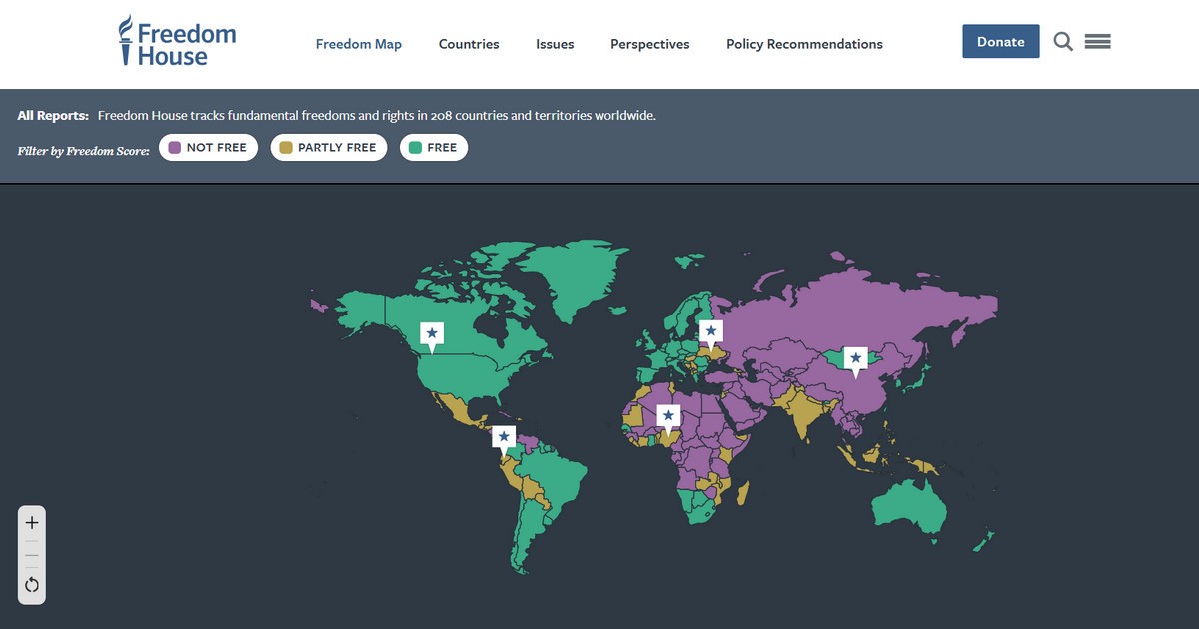Click the zoom in plus button
The image size is (1199, 629).
tap(32, 522)
